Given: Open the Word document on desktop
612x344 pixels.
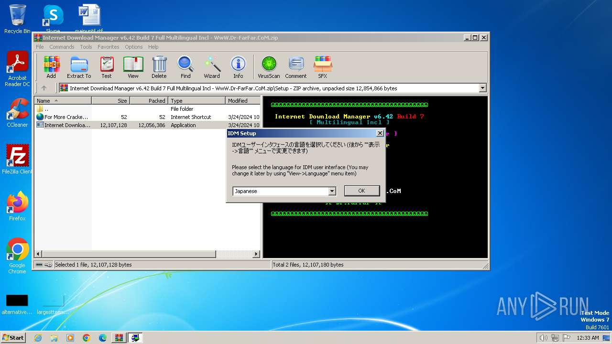Looking at the screenshot, I should 89,19.
